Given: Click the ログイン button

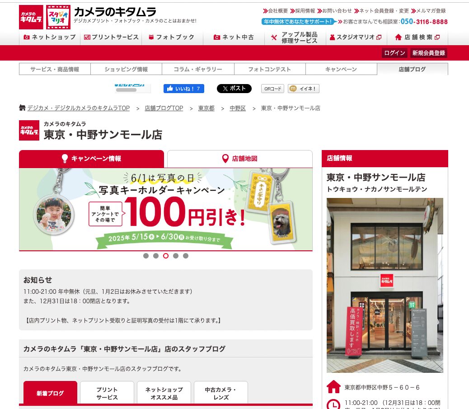Looking at the screenshot, I should tap(394, 53).
